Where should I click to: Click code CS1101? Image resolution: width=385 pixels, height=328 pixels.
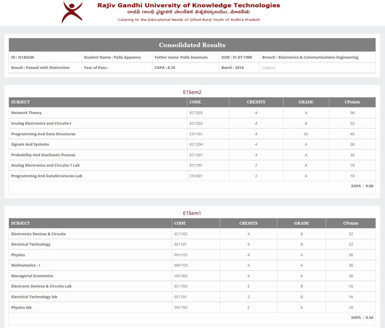click(196, 134)
